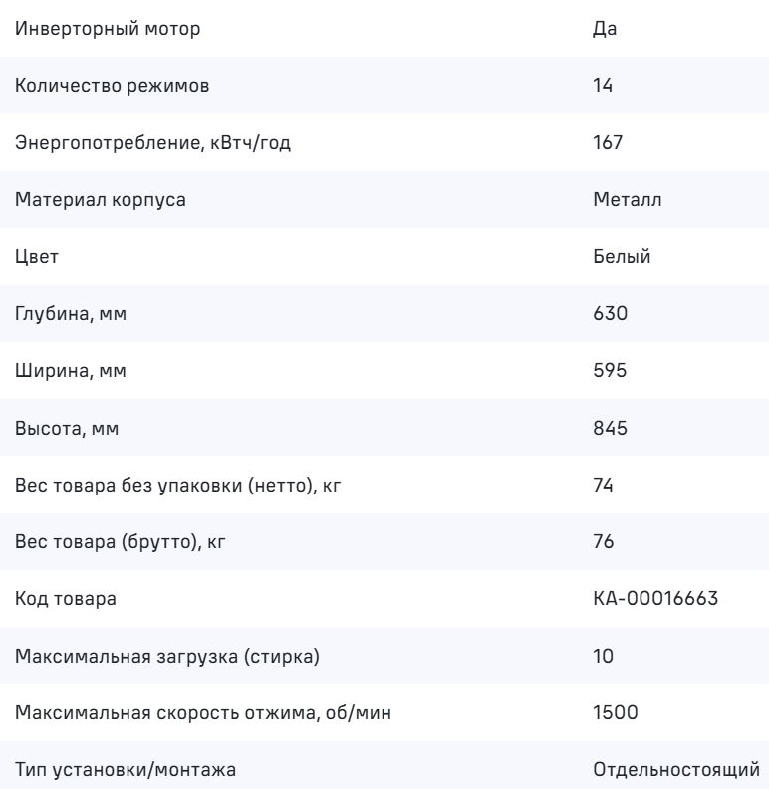Click the 'Инверторный мотор' label
Image resolution: width=769 pixels, height=789 pixels.
click(x=108, y=28)
